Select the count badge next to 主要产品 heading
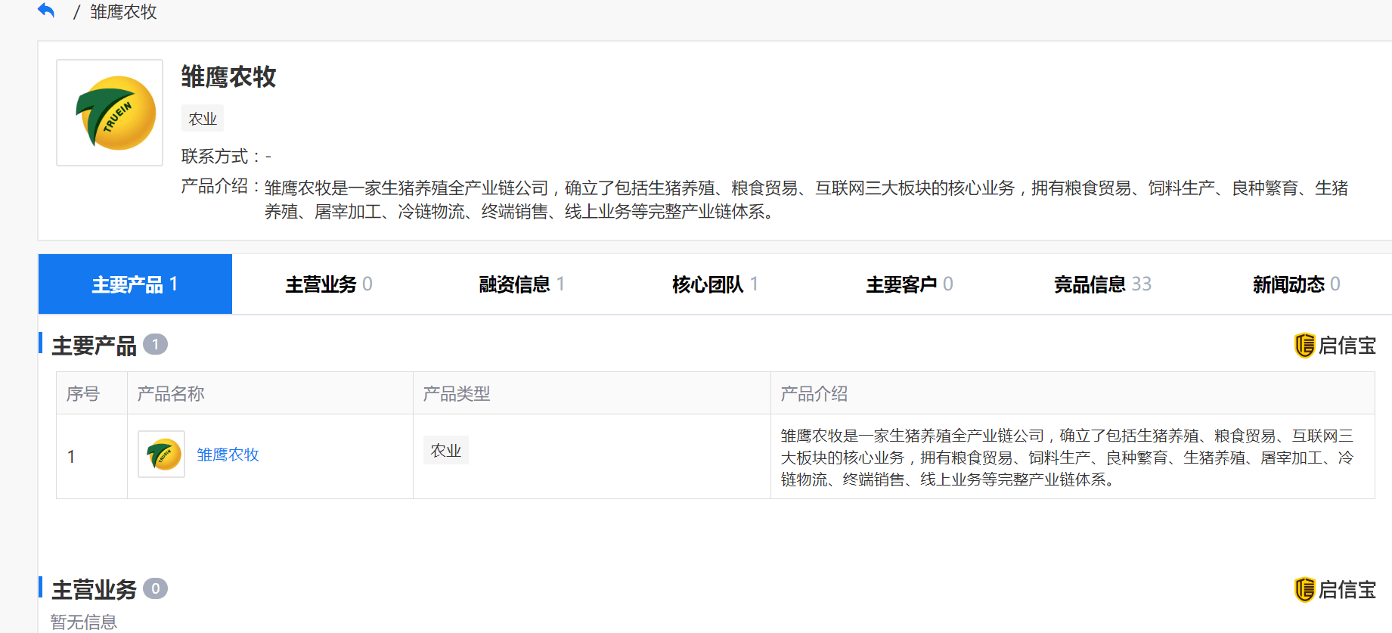Viewport: 1392px width, 633px height. (155, 345)
